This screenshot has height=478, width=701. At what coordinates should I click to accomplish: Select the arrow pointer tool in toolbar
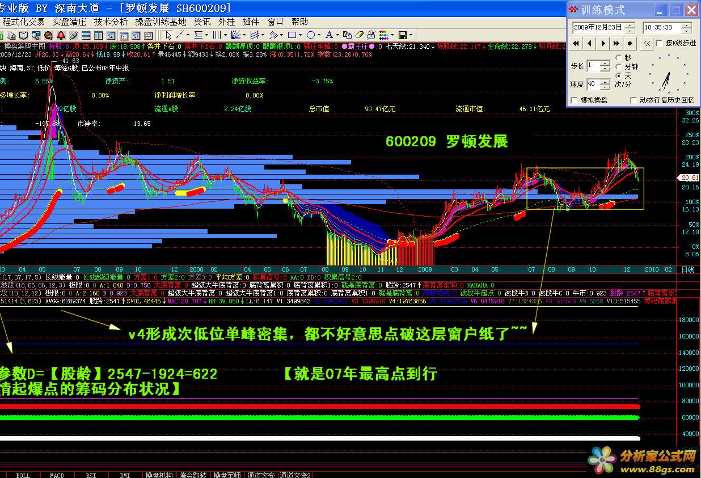(168, 35)
